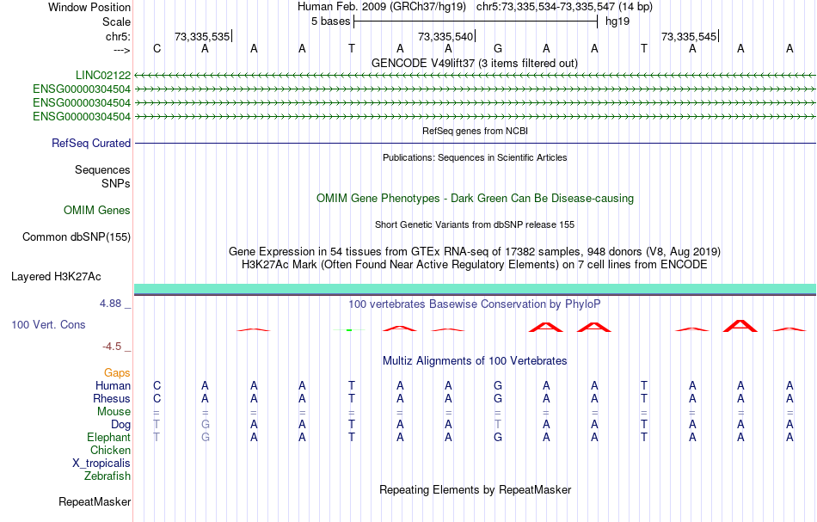Click the Gaps row label
817x522 pixels.
pos(117,373)
